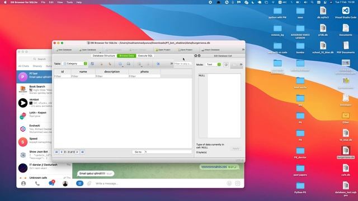Click the Open Project toolbar button
Image resolution: width=358 pixels, height=201 pixels.
163,50
